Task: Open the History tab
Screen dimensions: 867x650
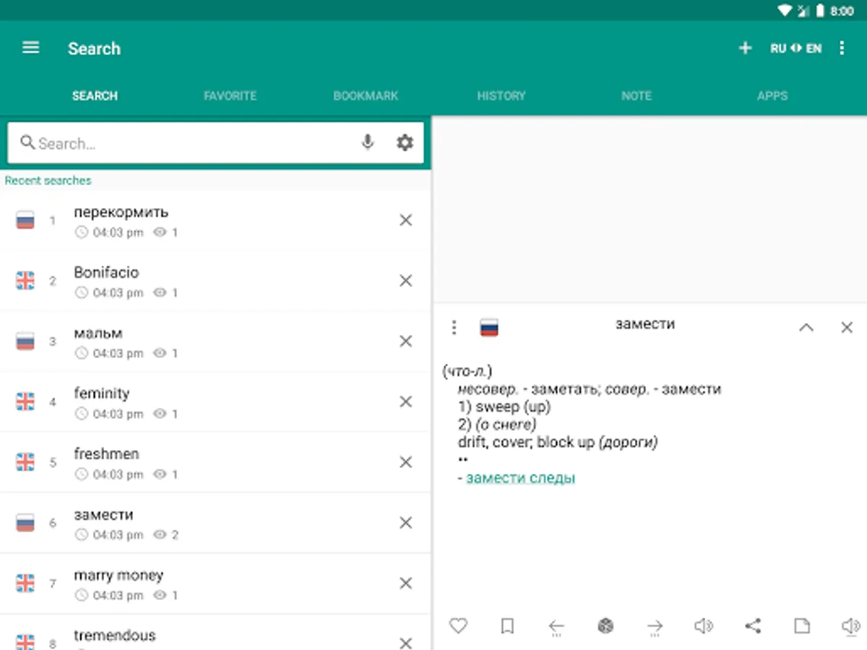Action: point(501,95)
